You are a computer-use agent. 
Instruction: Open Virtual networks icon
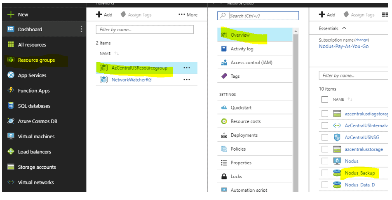tap(11, 182)
